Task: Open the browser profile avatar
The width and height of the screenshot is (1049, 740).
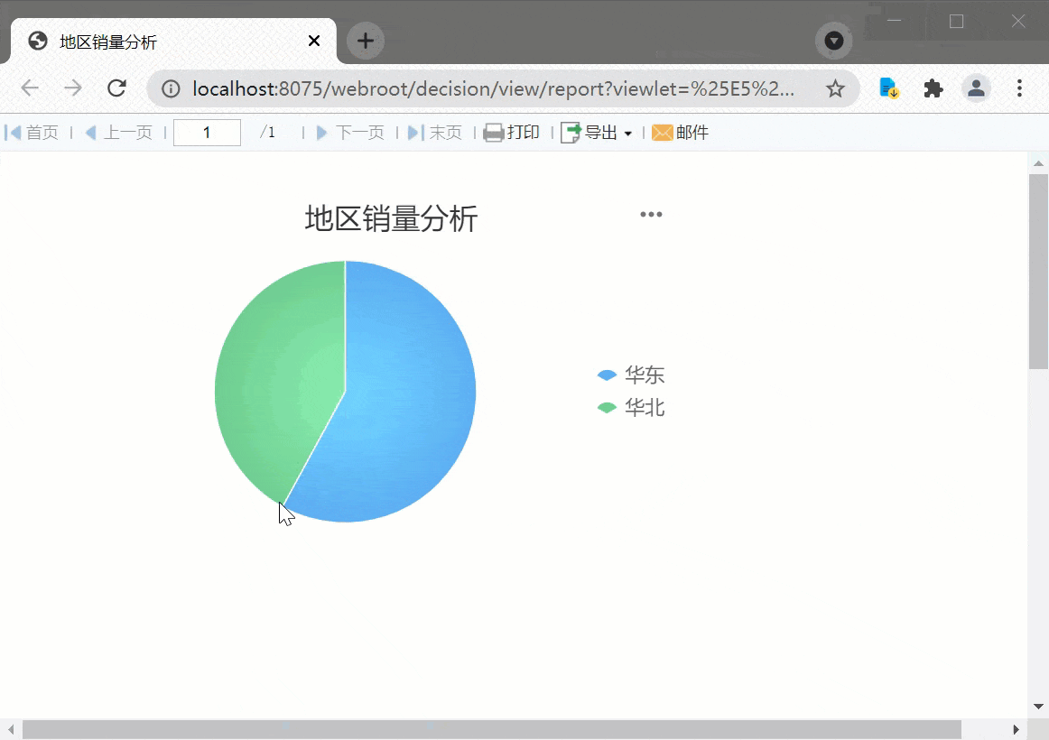Action: point(976,88)
